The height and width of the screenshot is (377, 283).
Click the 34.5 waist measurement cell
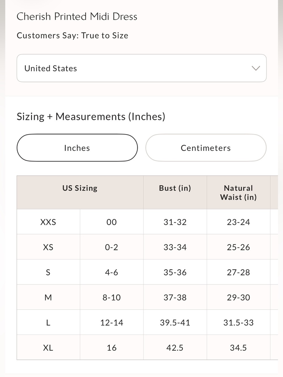(x=239, y=348)
